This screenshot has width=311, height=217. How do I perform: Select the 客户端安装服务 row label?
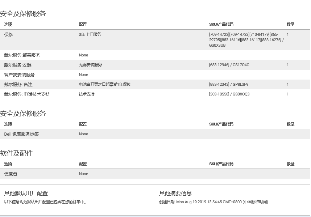(x=19, y=75)
